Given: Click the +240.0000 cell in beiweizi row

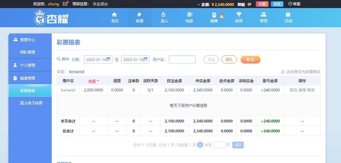Looking at the screenshot, I should click(x=270, y=90).
